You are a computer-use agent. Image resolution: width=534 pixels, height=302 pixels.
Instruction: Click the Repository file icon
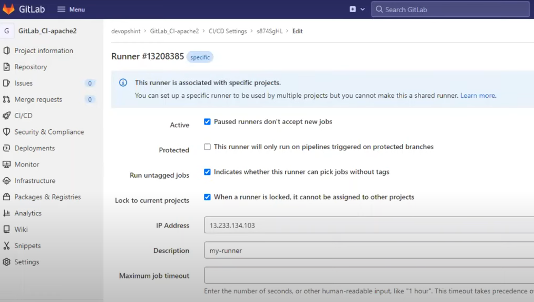pos(6,67)
